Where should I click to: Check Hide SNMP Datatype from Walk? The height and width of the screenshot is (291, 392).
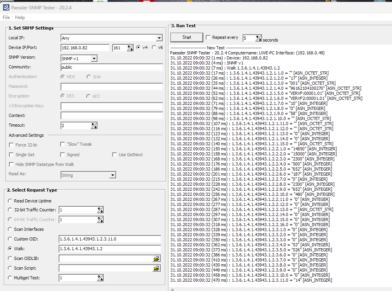11,164
